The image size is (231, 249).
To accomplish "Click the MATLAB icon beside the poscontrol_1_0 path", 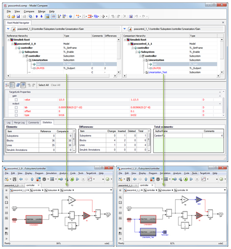I will point(13,29).
